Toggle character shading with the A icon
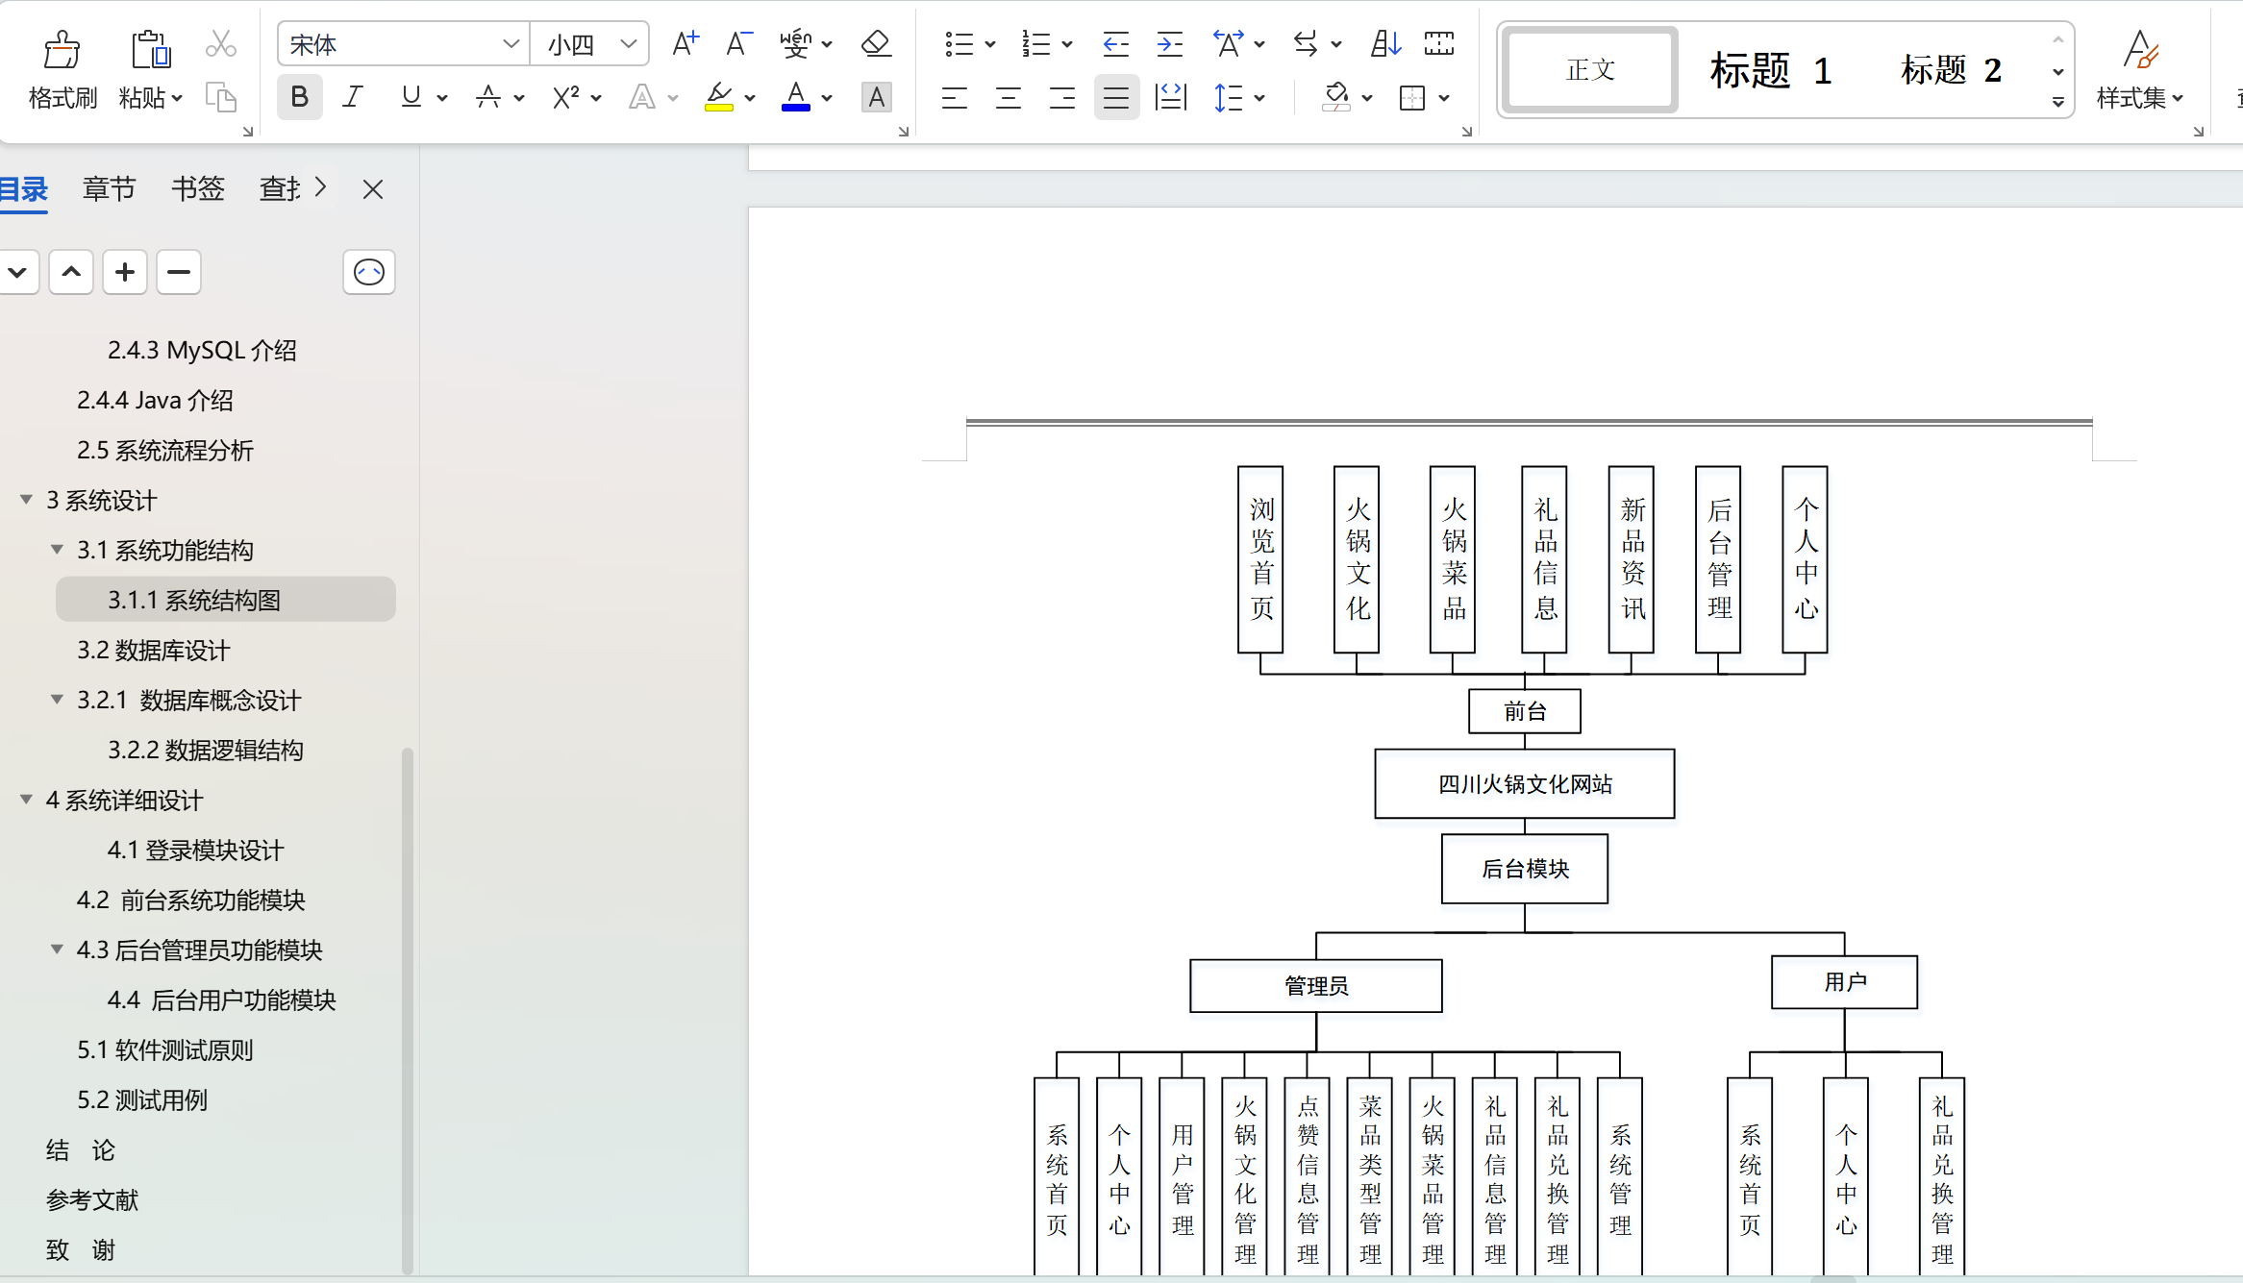Viewport: 2243px width, 1283px height. point(876,97)
